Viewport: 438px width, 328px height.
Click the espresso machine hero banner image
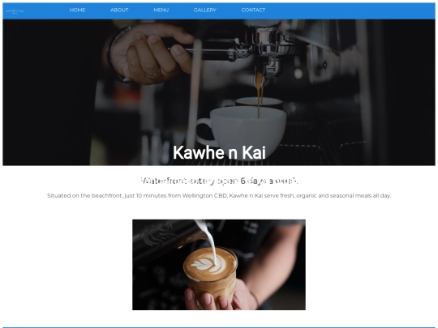(219, 92)
